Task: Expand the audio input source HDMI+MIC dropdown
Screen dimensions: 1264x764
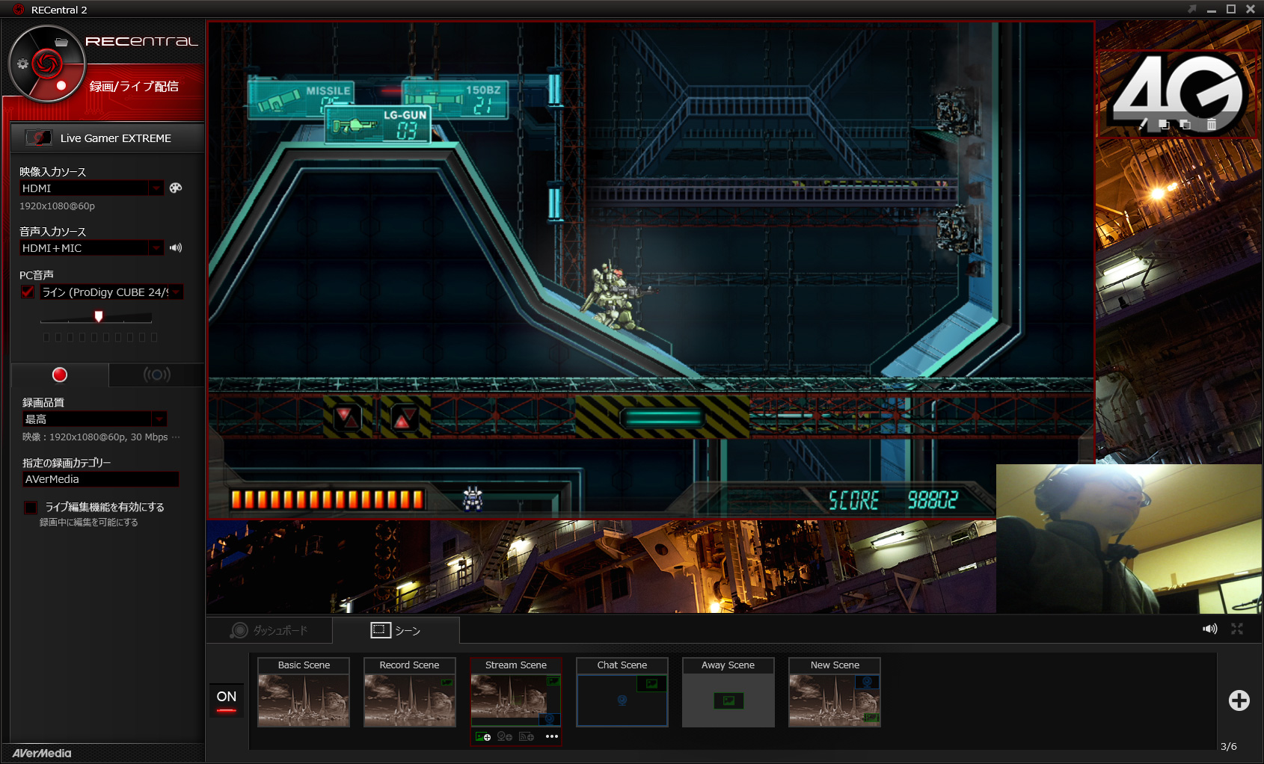Action: tap(156, 247)
